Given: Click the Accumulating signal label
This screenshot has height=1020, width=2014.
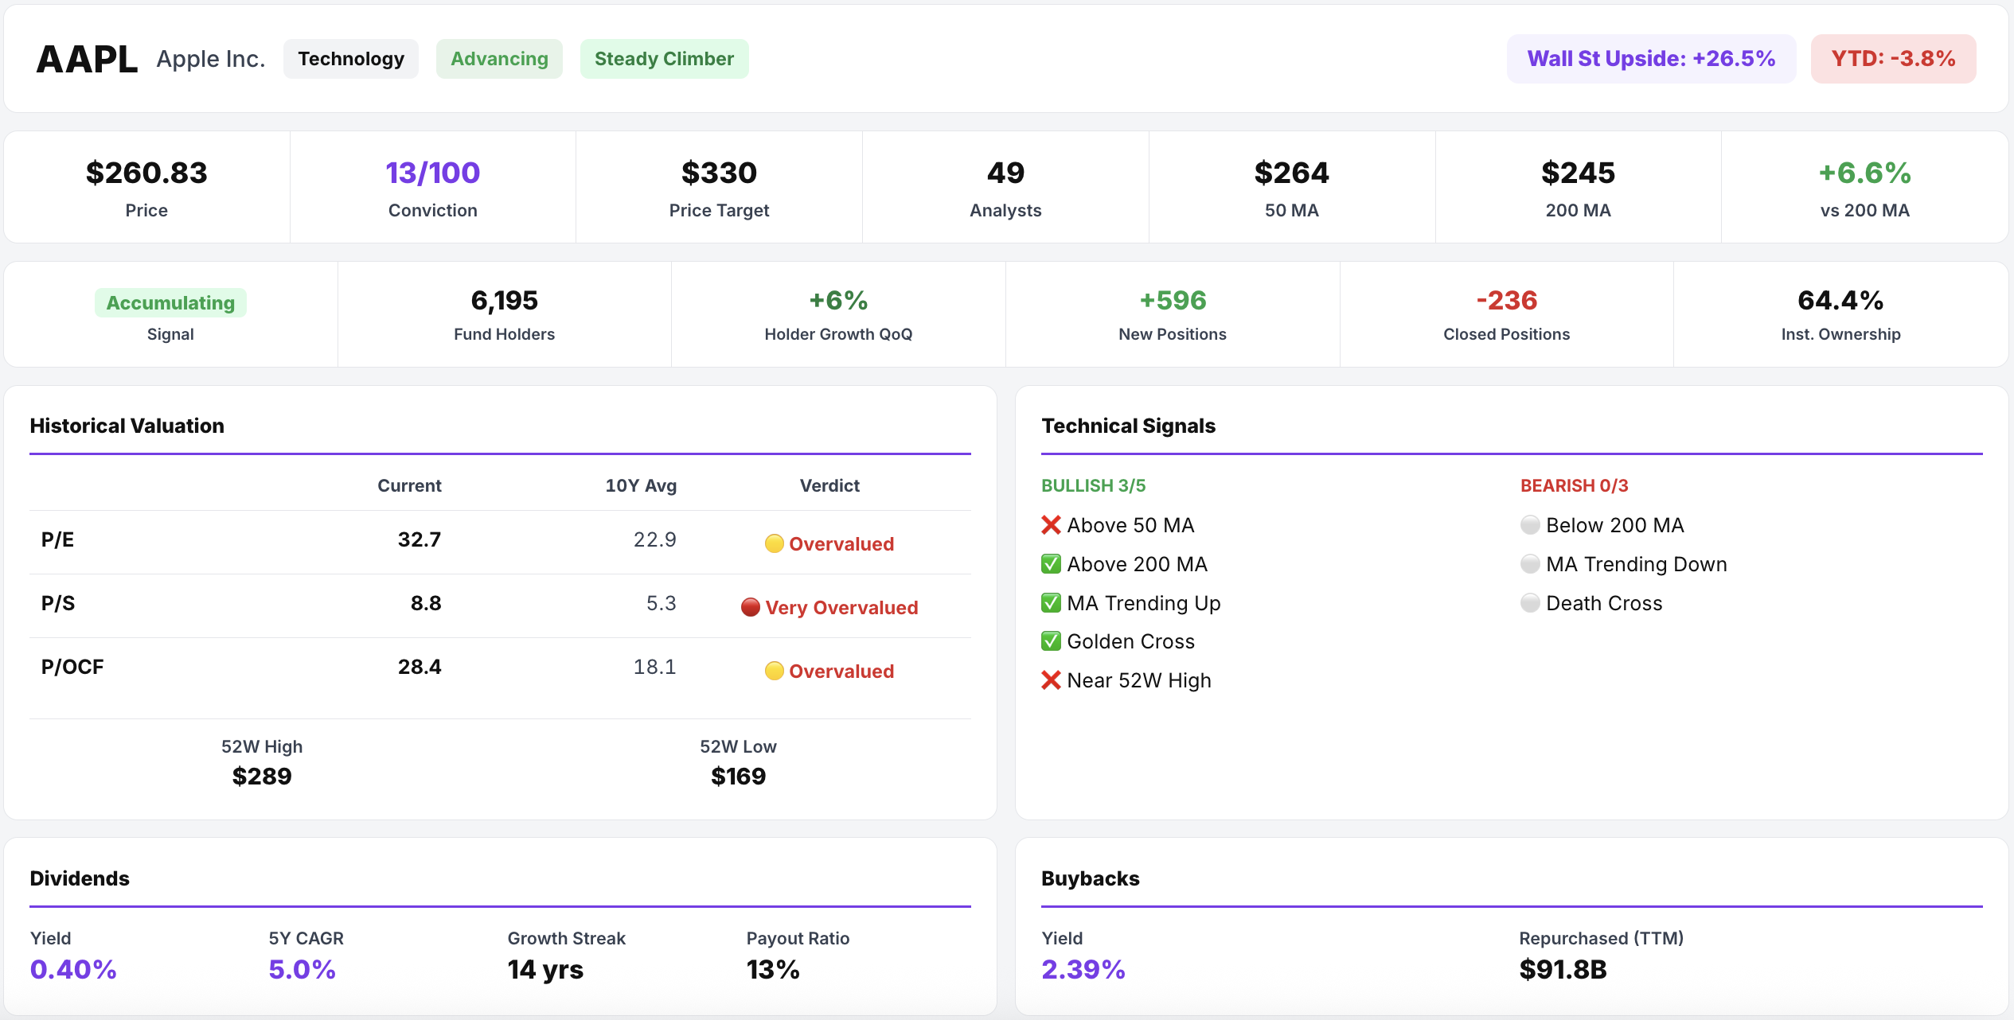Looking at the screenshot, I should 170,303.
